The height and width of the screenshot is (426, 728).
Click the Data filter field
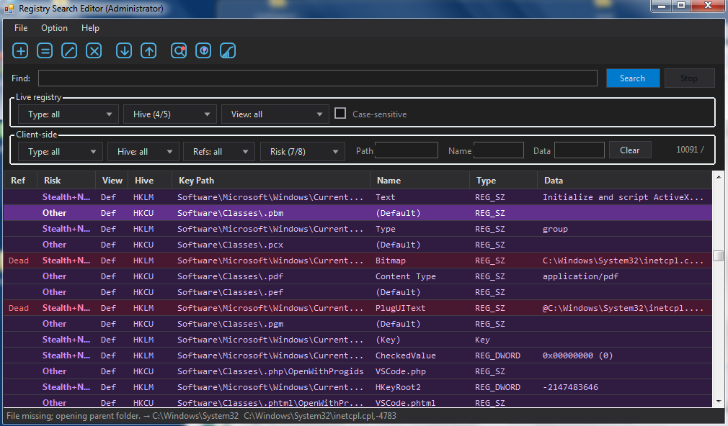click(579, 150)
